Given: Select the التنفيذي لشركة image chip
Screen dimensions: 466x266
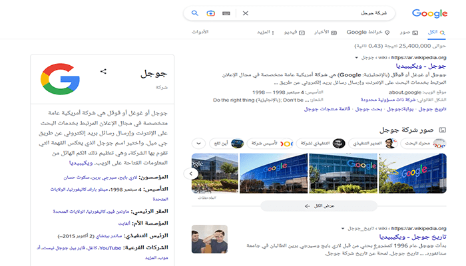Looking at the screenshot, I should coord(321,144).
